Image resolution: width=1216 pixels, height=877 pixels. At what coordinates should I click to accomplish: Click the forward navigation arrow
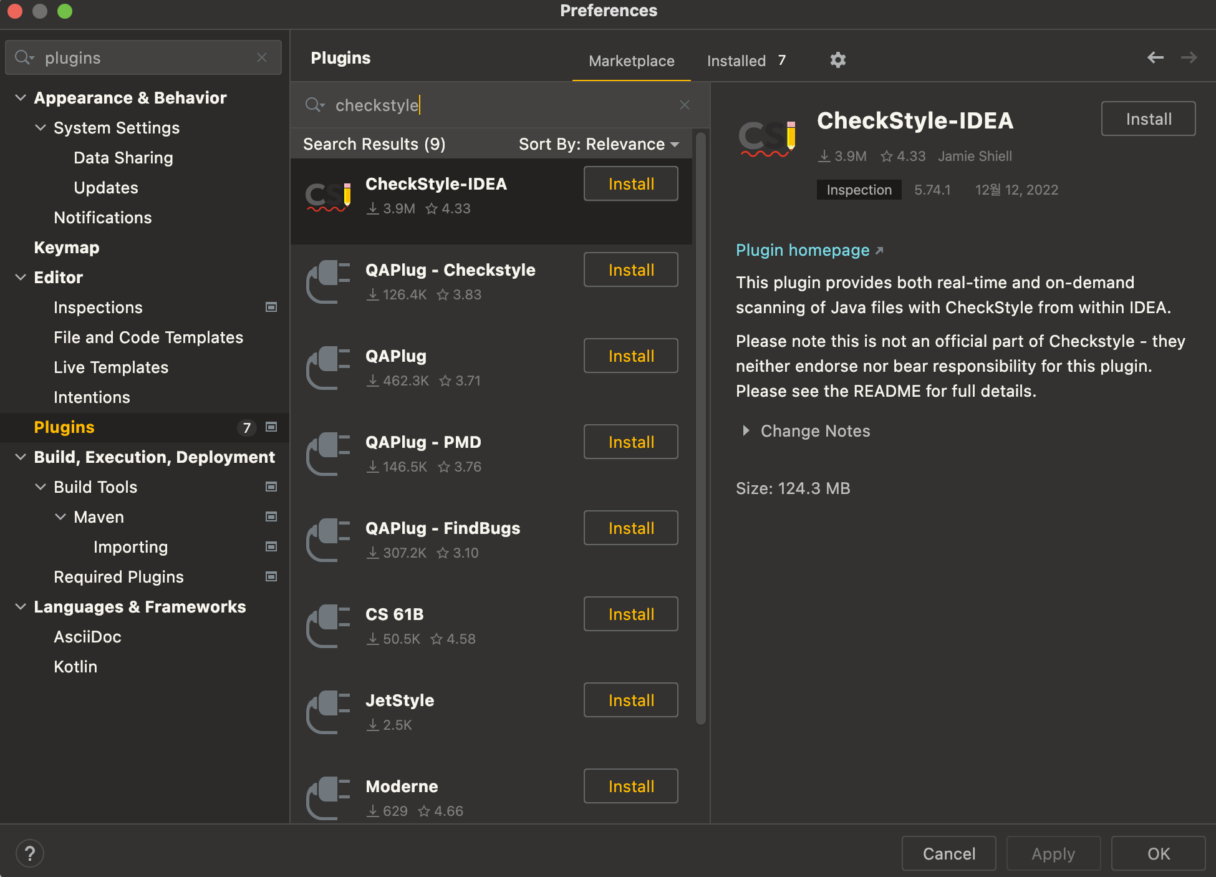1189,57
